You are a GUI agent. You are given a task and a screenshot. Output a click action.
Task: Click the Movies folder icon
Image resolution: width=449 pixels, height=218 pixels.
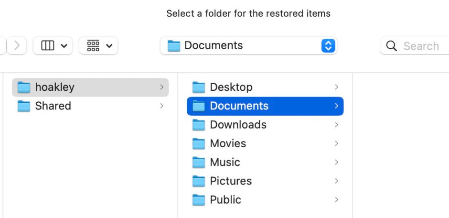click(198, 143)
